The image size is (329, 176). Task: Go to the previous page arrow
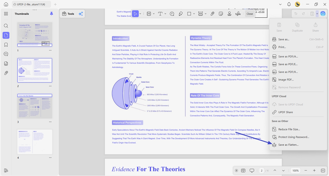coord(275,170)
